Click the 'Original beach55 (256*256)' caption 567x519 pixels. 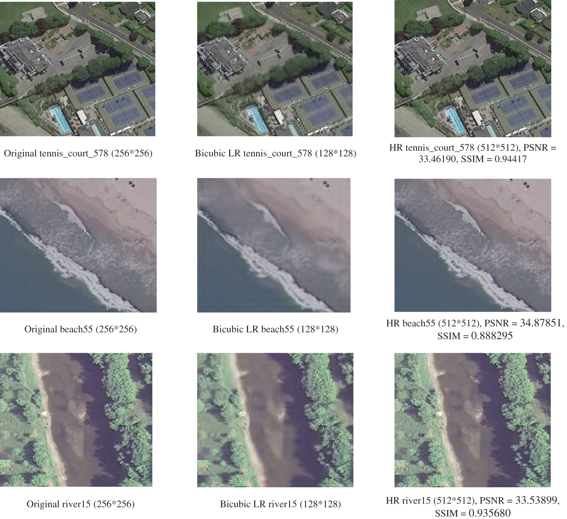pyautogui.click(x=81, y=329)
